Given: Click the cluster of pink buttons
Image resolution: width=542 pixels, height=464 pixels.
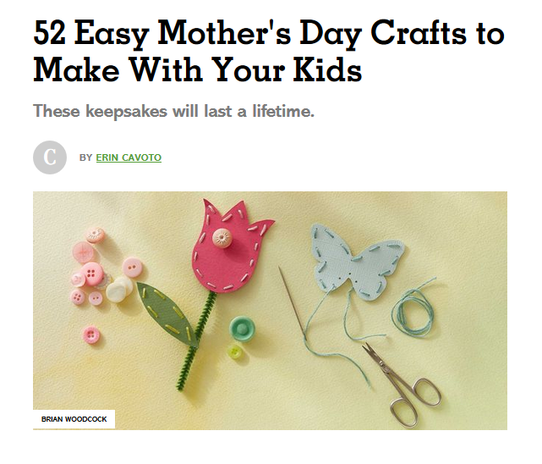Looking at the screenshot, I should pos(104,266).
